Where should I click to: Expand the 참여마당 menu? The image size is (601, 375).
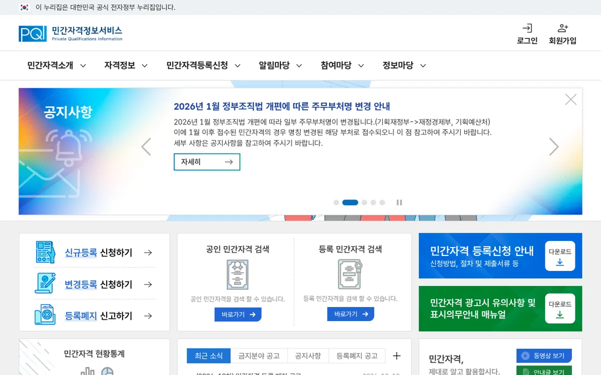point(342,65)
